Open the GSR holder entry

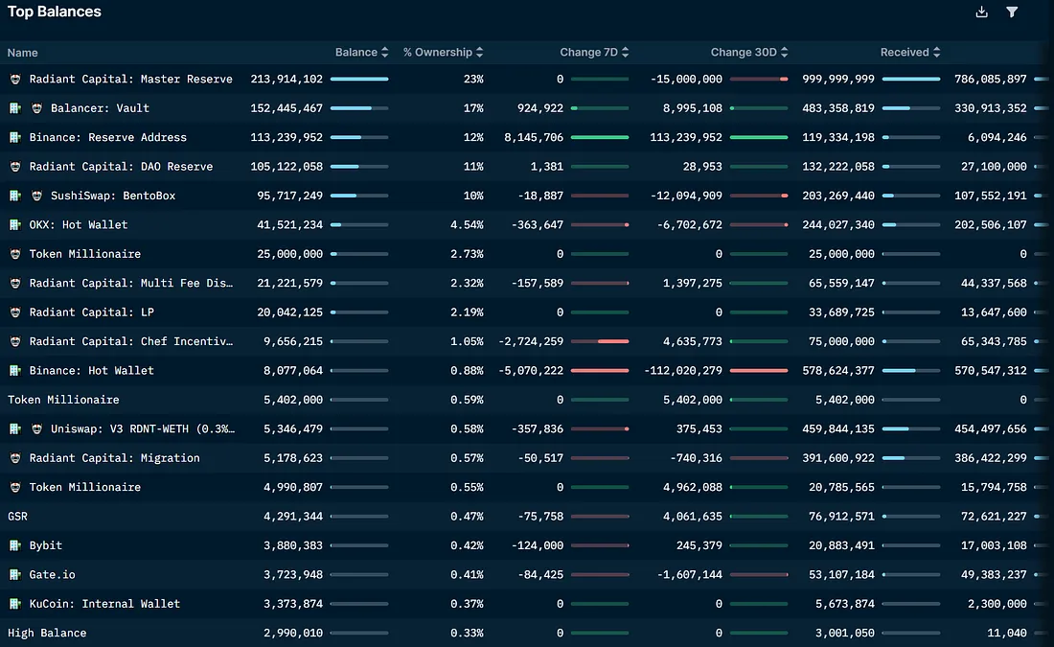tap(18, 517)
